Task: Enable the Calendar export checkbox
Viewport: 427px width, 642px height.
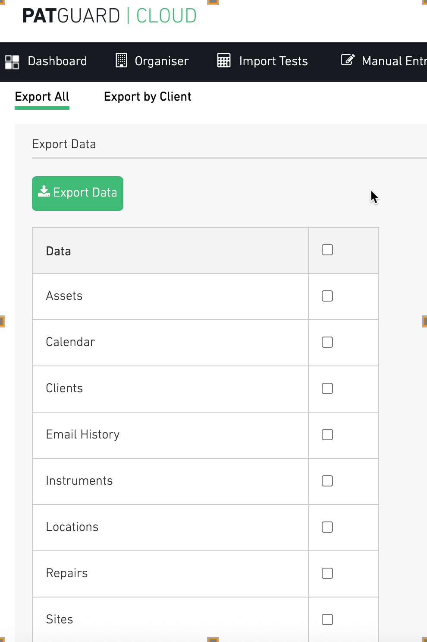Action: click(x=327, y=342)
